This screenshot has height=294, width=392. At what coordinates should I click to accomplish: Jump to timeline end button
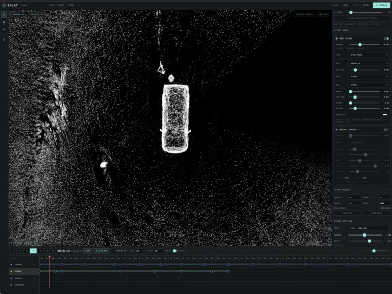coord(53,251)
